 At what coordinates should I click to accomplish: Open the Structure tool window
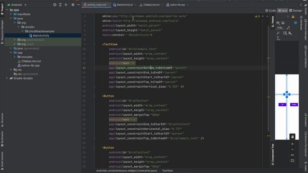click(2, 120)
